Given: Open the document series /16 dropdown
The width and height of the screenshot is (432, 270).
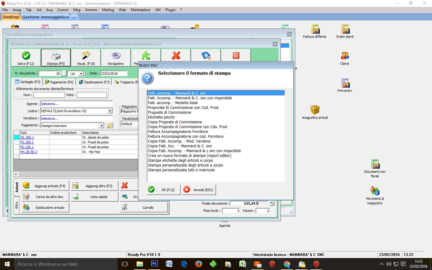Looking at the screenshot, I should [81, 73].
